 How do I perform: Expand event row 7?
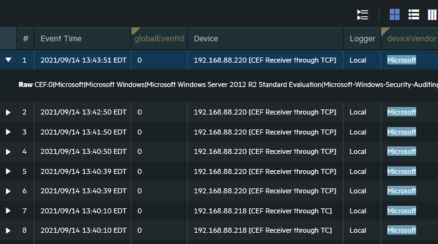(x=8, y=211)
